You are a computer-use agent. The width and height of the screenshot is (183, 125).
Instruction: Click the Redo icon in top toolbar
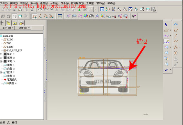pos(46,9)
